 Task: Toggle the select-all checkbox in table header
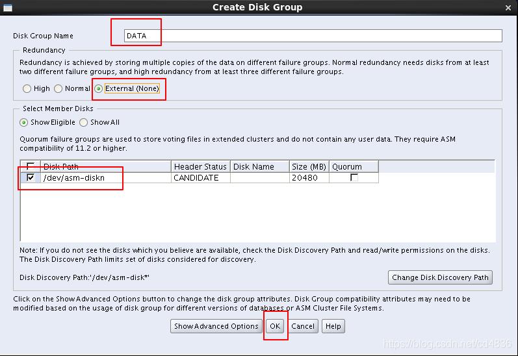click(x=31, y=166)
